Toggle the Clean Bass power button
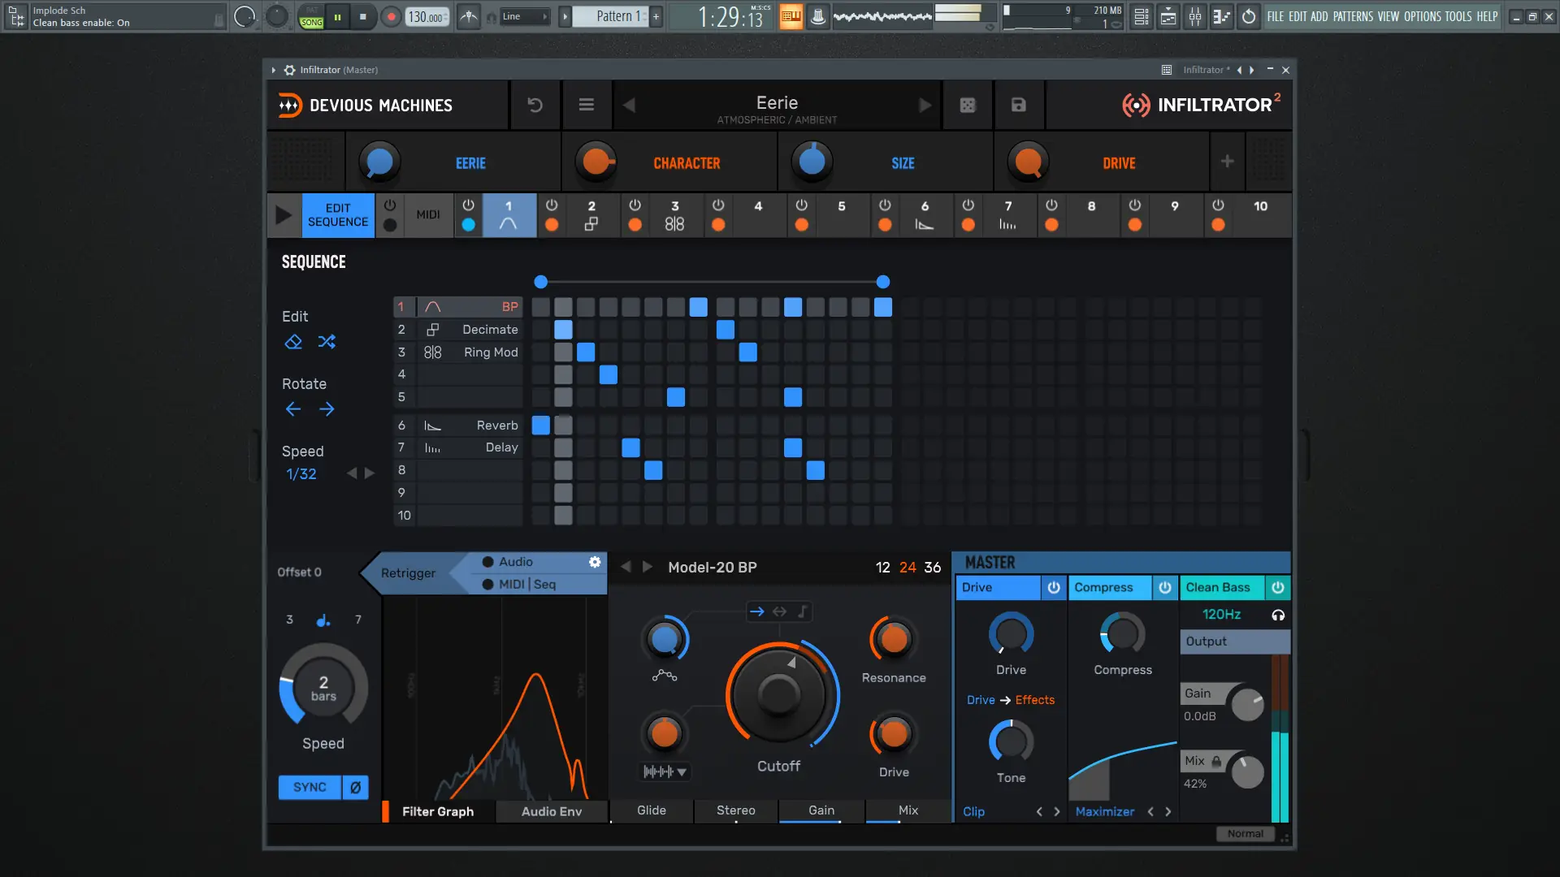 click(1277, 587)
